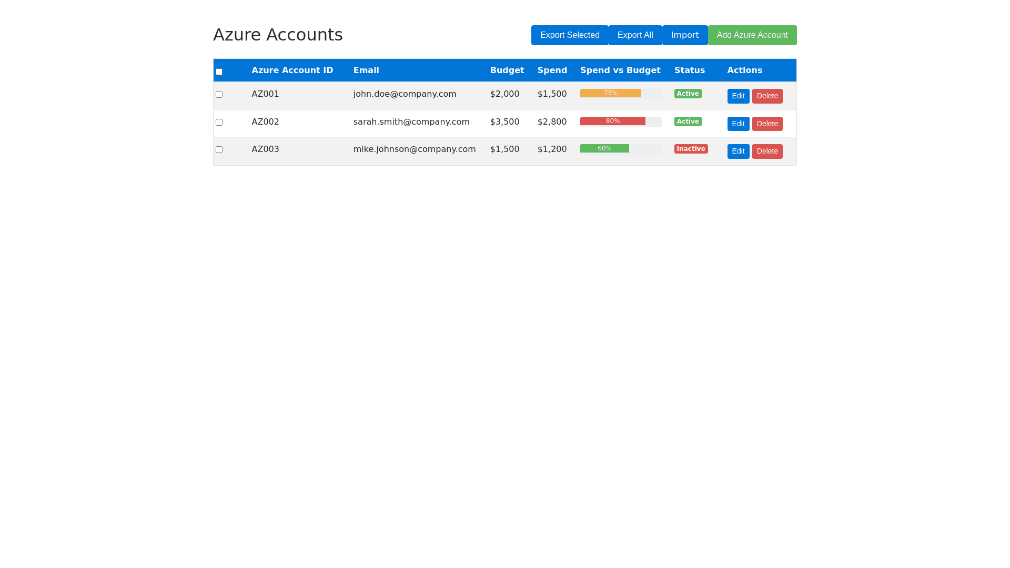Click the red 80% progress bar
1010x568 pixels.
coord(612,121)
